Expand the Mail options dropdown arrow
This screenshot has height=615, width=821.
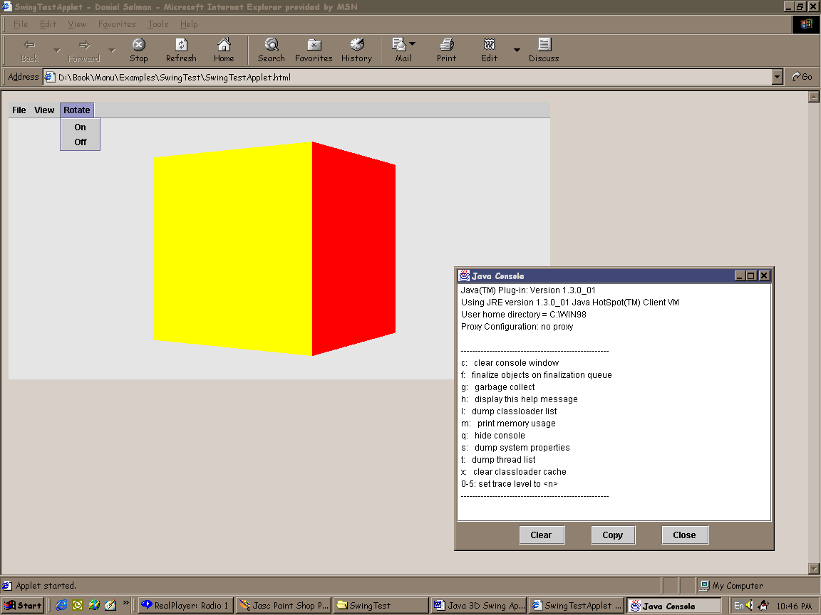coord(412,44)
